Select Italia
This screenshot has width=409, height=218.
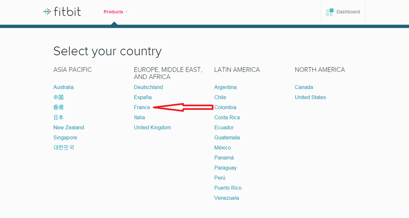pyautogui.click(x=139, y=117)
